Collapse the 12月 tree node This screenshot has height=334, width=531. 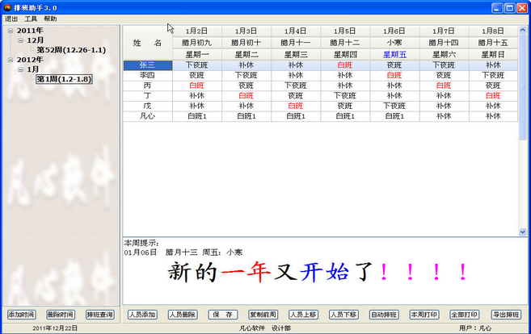[x=20, y=40]
